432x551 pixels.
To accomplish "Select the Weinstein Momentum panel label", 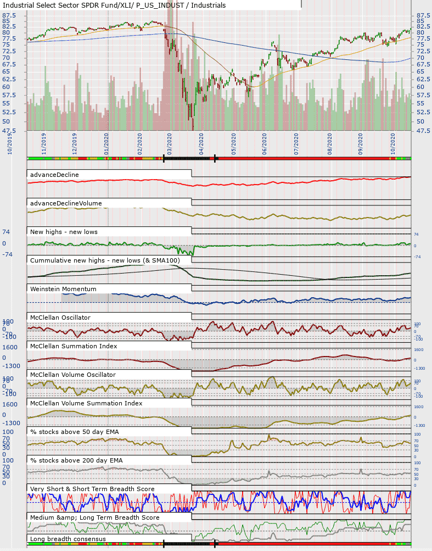I will 63,289.
